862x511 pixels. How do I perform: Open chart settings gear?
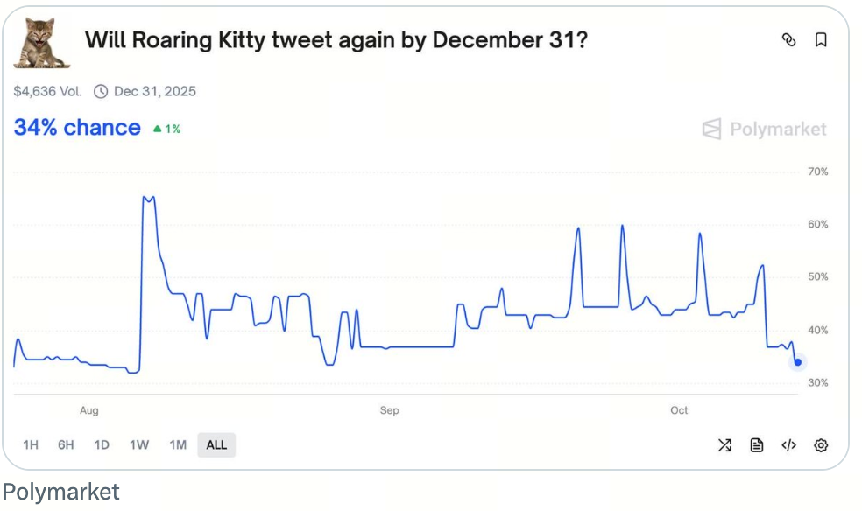pos(821,445)
